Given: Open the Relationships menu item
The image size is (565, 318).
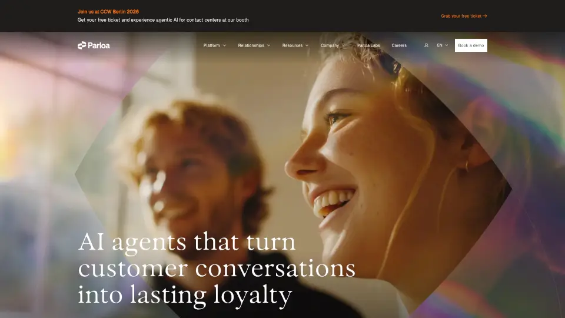Looking at the screenshot, I should [x=251, y=45].
